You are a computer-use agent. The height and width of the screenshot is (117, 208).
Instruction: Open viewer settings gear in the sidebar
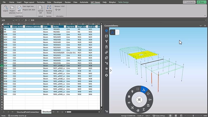pyautogui.click(x=107, y=75)
